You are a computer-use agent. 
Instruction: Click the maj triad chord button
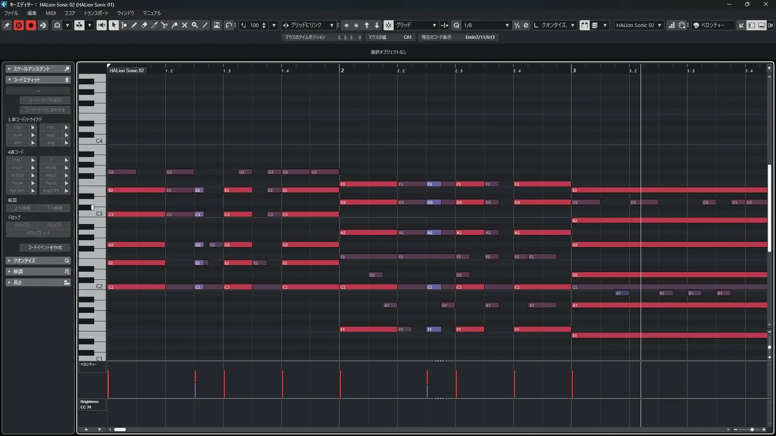coord(17,127)
